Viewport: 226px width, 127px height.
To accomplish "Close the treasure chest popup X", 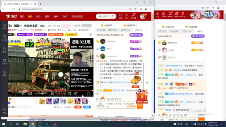I will coord(147,83).
